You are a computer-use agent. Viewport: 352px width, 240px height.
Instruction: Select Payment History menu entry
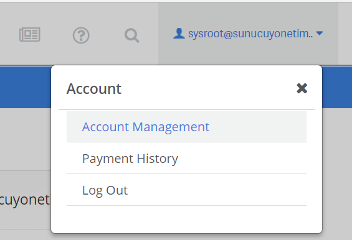click(130, 159)
